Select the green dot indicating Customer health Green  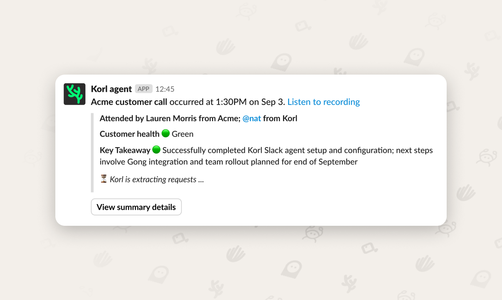point(165,133)
